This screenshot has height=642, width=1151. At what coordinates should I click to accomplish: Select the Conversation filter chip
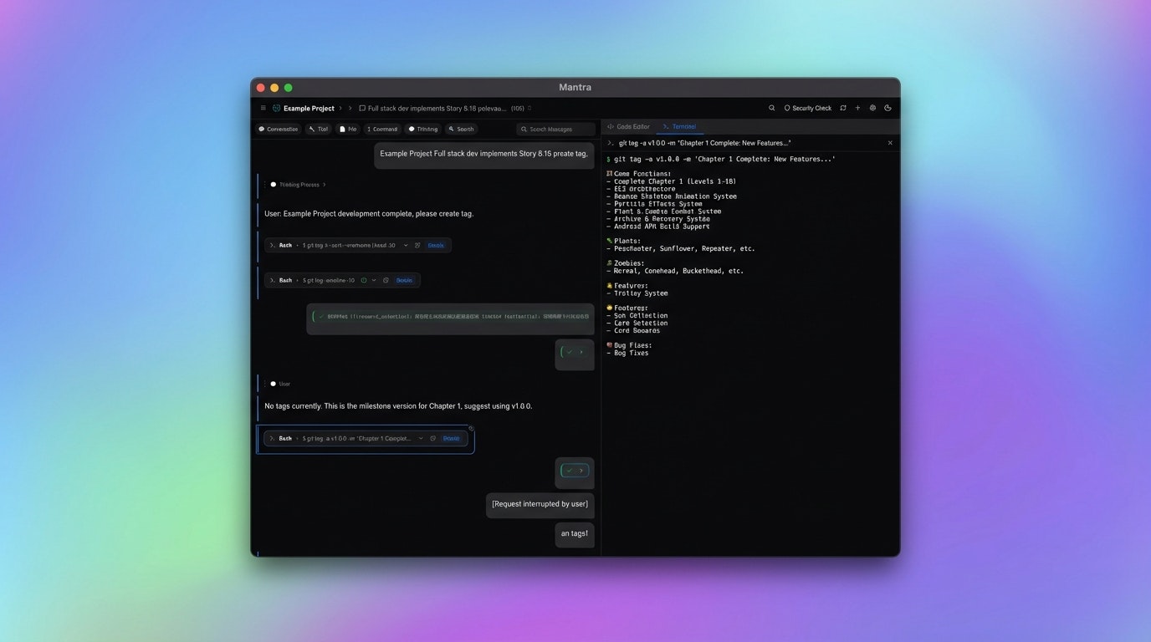point(278,129)
